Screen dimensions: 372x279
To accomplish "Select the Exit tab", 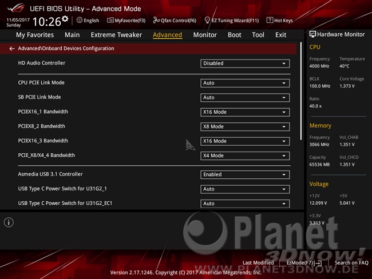I will pyautogui.click(x=280, y=35).
